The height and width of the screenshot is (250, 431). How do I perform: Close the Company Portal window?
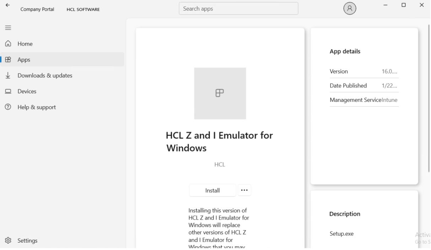[422, 5]
